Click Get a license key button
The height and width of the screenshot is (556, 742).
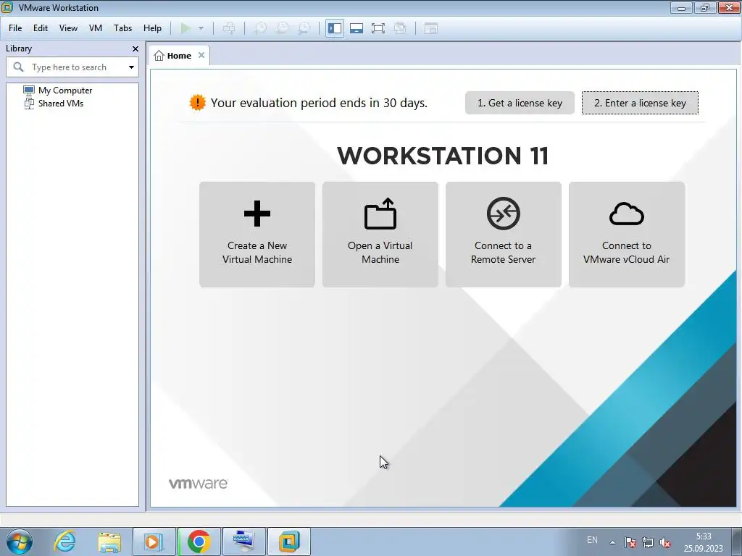click(x=520, y=103)
